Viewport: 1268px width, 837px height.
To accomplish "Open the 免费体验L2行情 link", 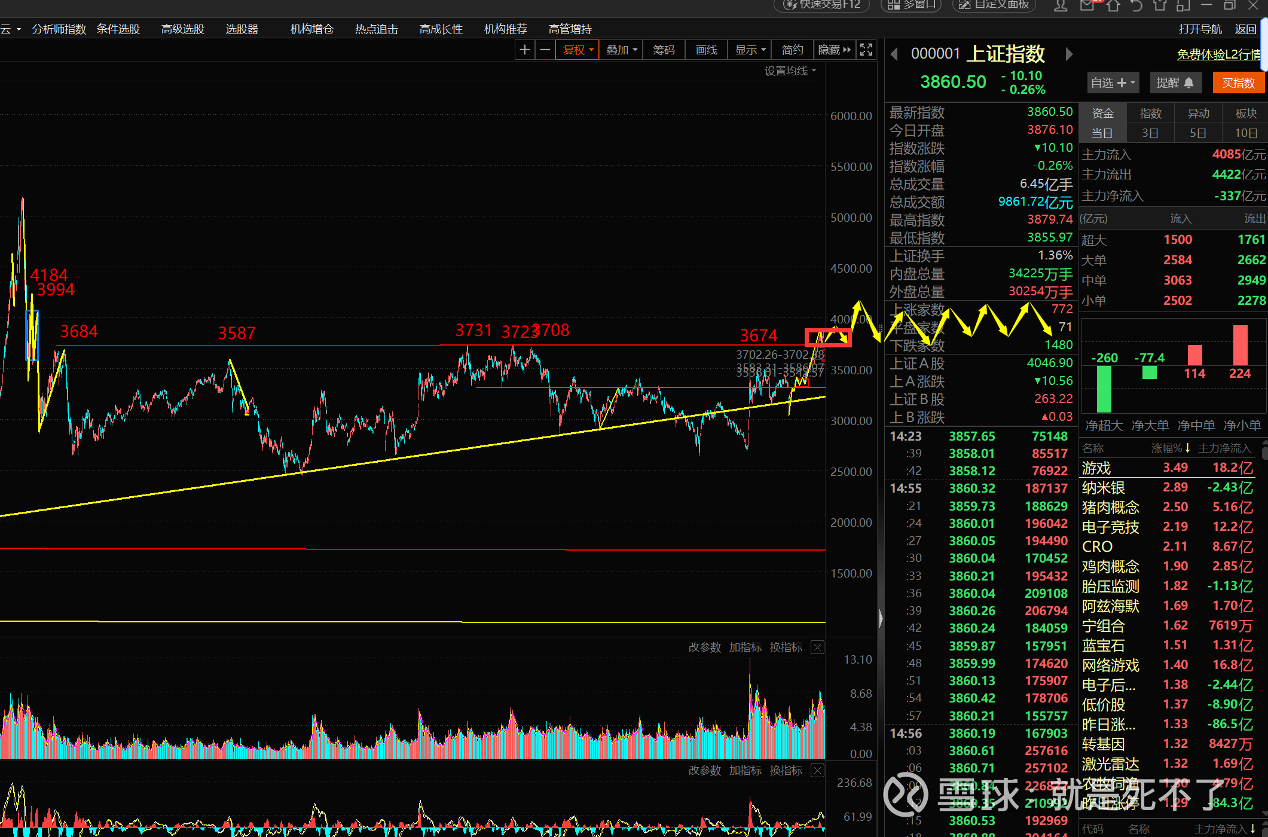I will [x=1218, y=54].
